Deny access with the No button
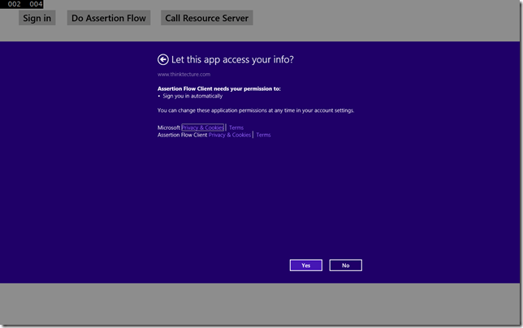523x328 pixels. click(345, 265)
